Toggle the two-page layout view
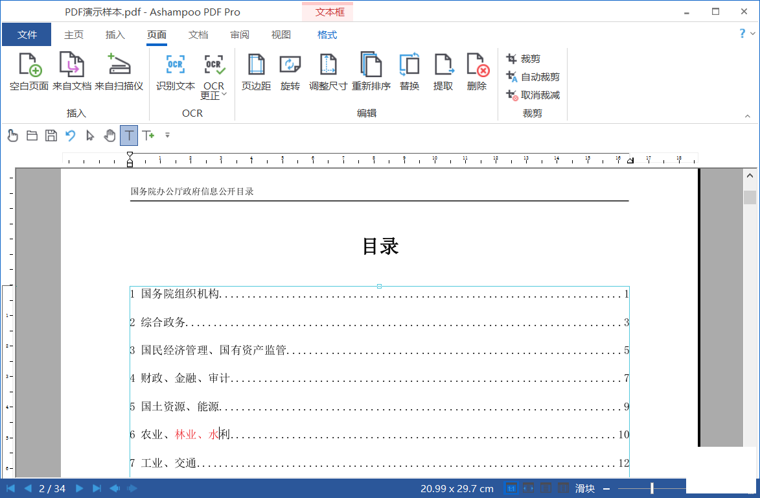760x498 pixels. click(563, 488)
